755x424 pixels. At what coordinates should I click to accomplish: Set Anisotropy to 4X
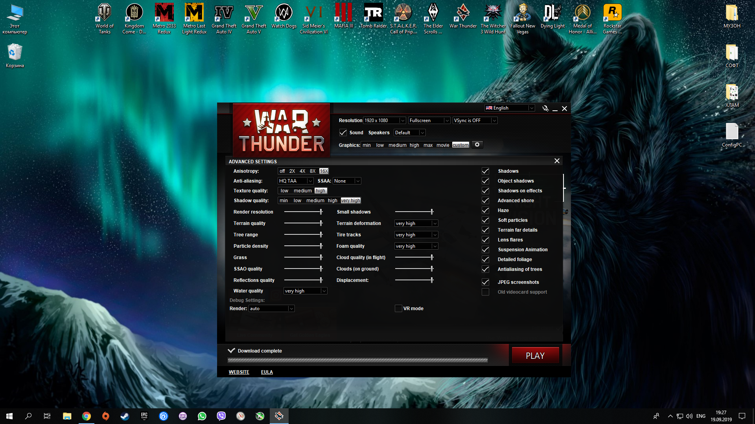302,171
